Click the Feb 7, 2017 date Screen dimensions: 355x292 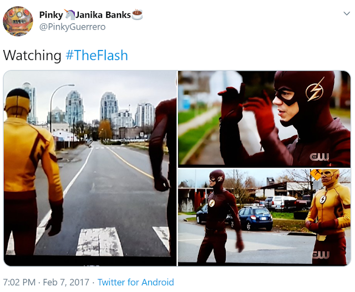66,282
